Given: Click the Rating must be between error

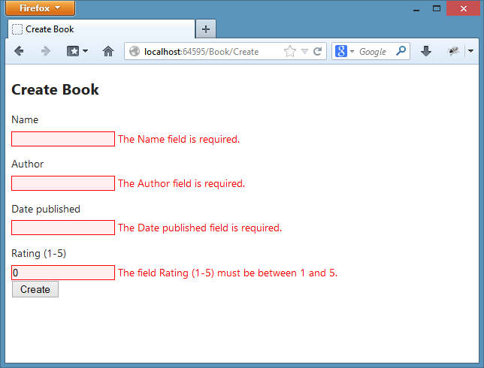Looking at the screenshot, I should 228,273.
